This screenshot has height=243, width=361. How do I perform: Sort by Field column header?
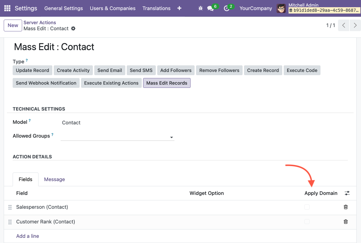click(x=22, y=193)
